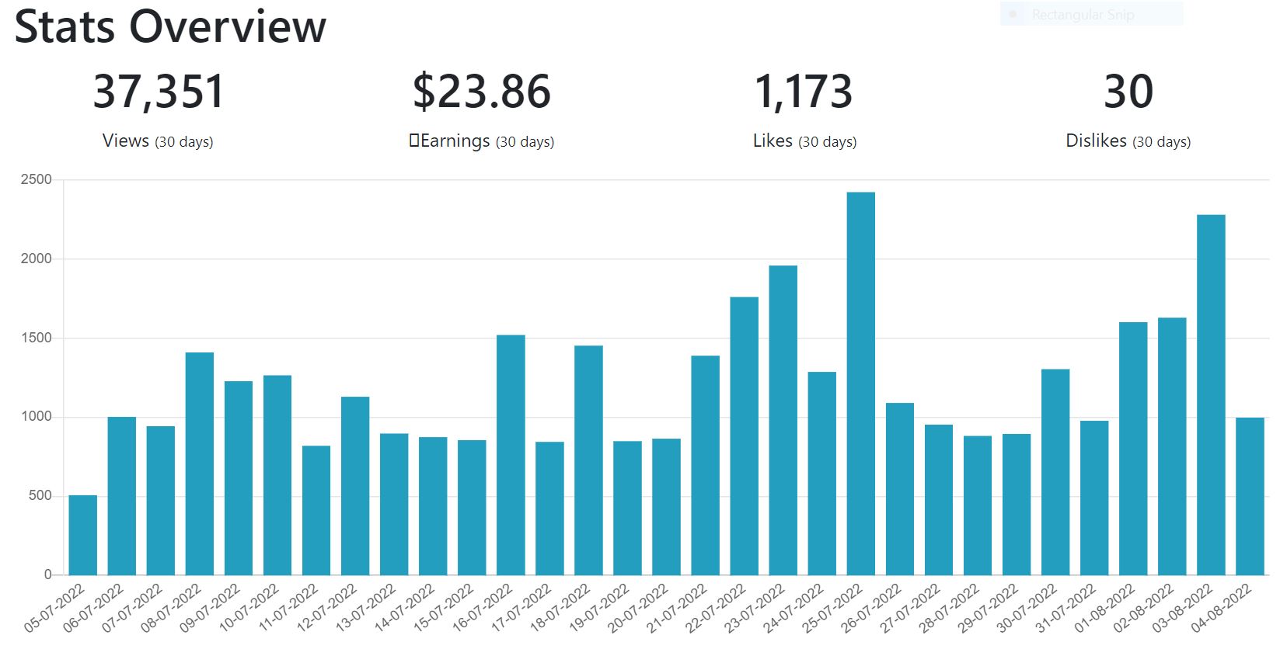Screen dimensions: 1287x649
Task: Click the 37,351 Views stat
Action: [x=159, y=109]
